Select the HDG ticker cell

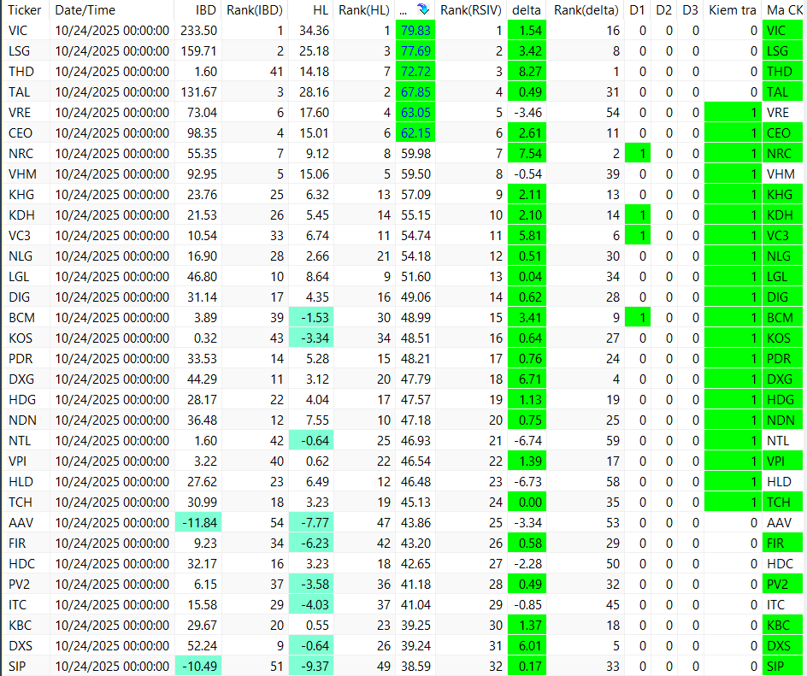point(27,400)
